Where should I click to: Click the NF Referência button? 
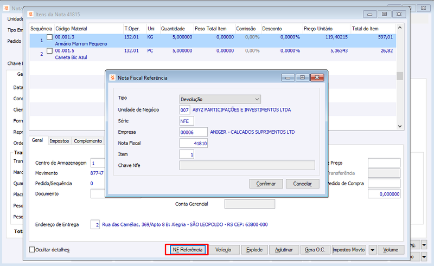pos(187,250)
